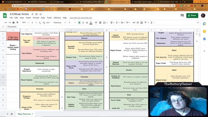Image resolution: width=208 pixels, height=117 pixels.
Task: Open the fill color picker
Action: 96,23
